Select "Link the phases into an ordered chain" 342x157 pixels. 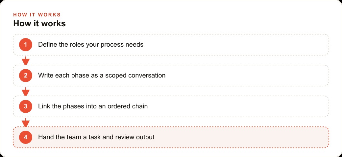[x=93, y=106]
